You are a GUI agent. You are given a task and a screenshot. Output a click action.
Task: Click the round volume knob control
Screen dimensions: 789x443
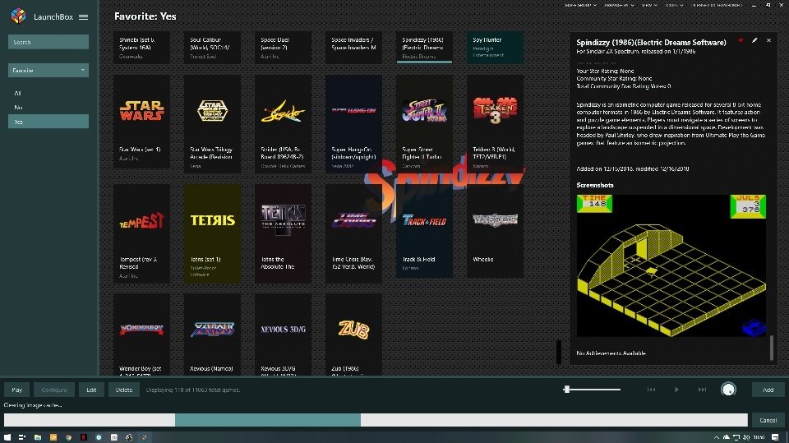(x=729, y=389)
